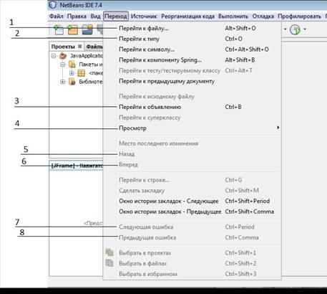Choose Перейти к тесту/тестируемому классу
The image size is (327, 294).
click(x=192, y=70)
